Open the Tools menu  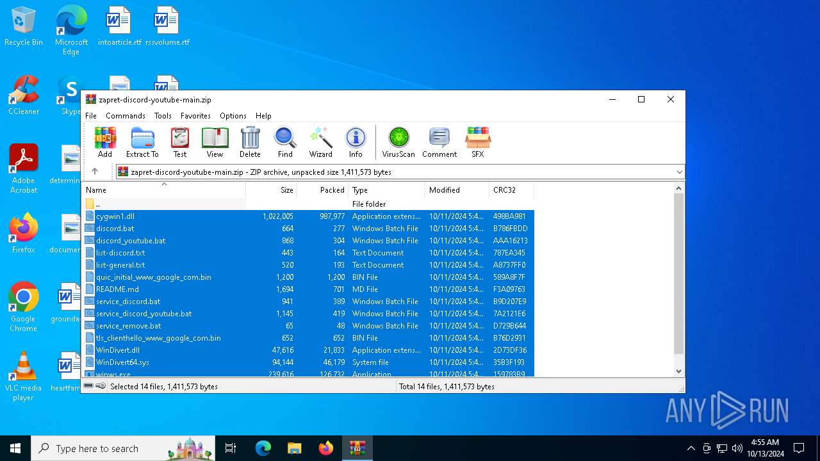click(x=163, y=116)
